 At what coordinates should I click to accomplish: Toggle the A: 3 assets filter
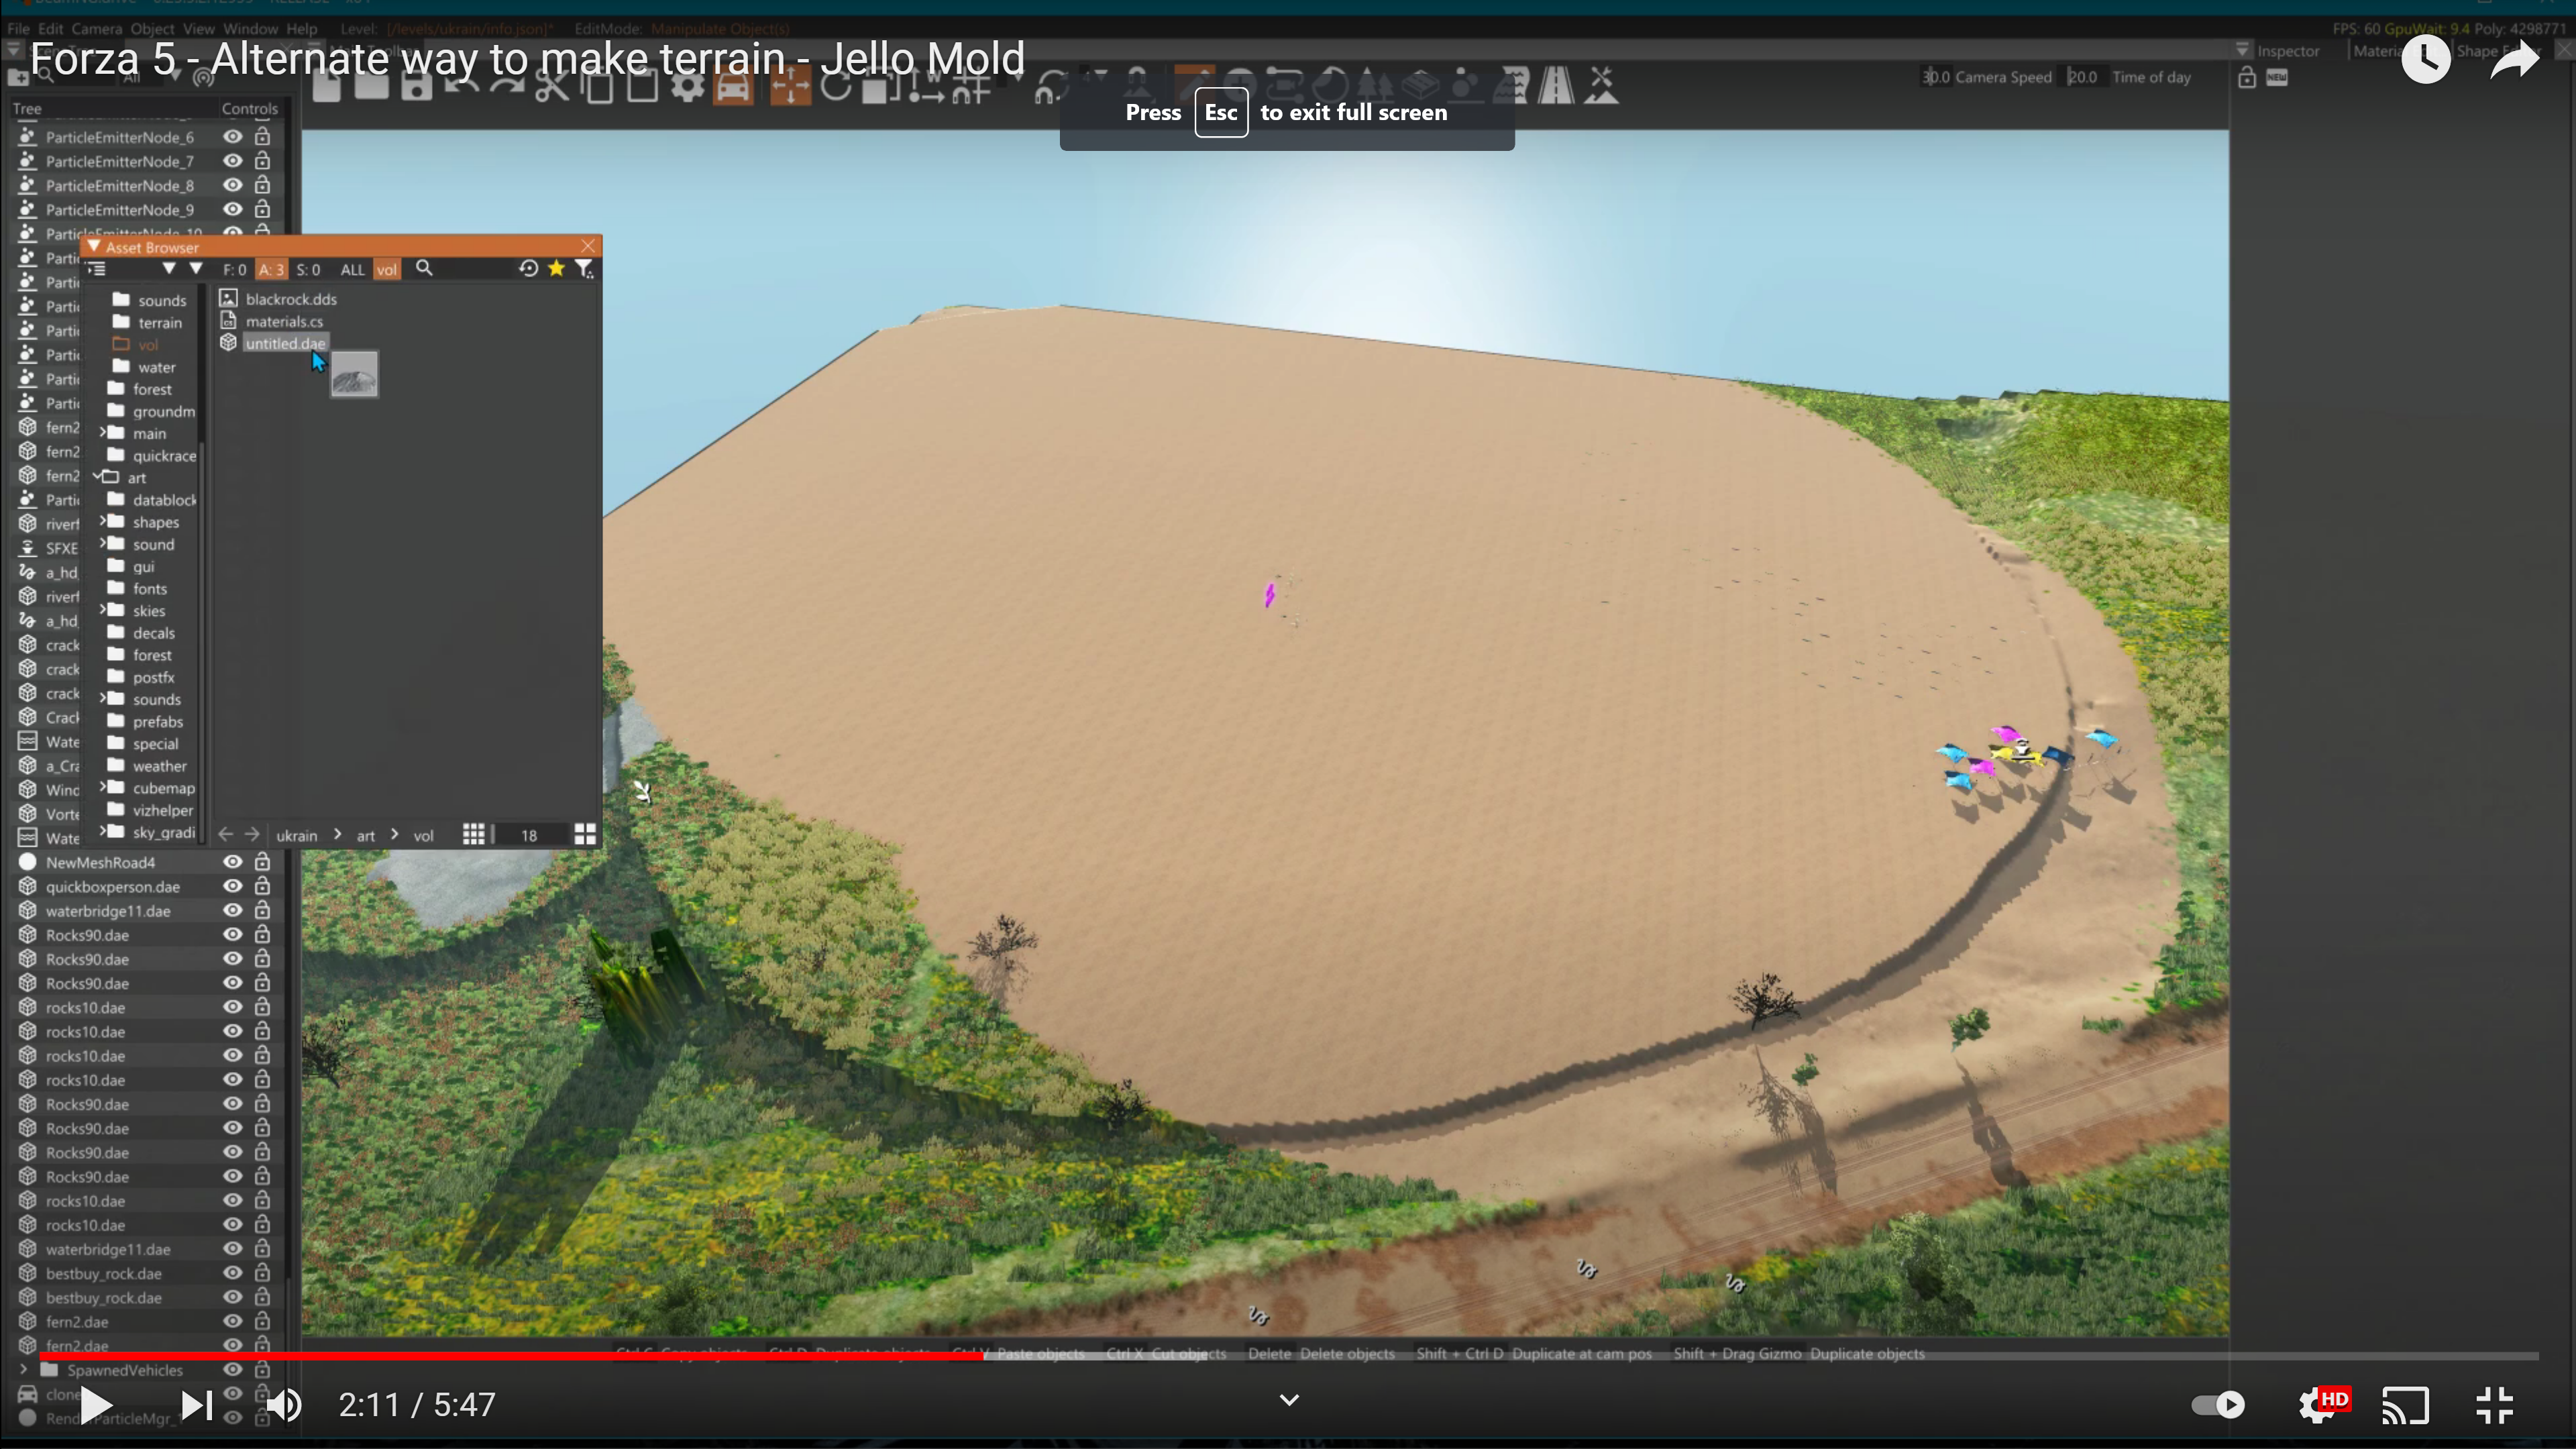coord(271,269)
